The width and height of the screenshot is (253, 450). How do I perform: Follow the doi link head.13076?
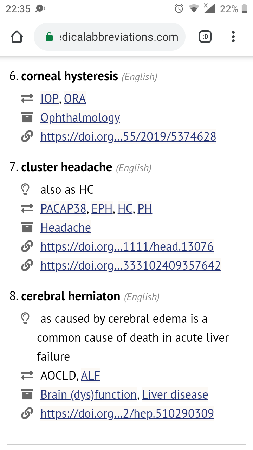(x=127, y=247)
